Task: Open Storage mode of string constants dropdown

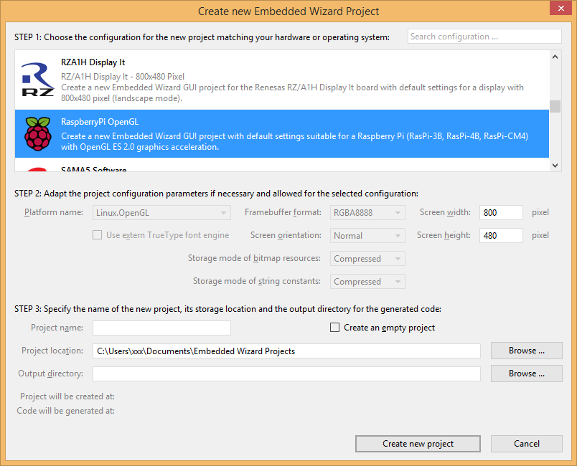Action: 368,282
